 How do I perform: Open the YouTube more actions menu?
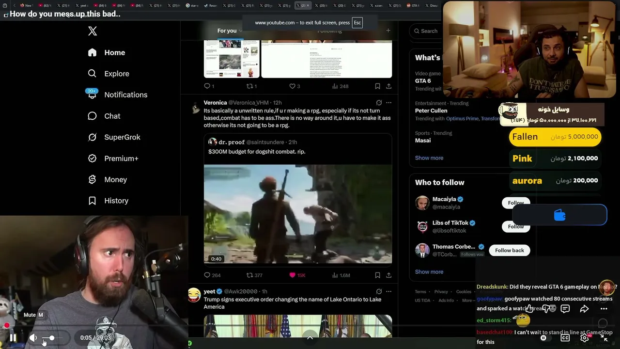point(604,309)
